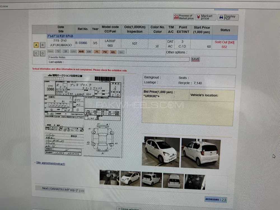Select favorite group B button
This screenshot has width=280, height=210.
point(43,45)
